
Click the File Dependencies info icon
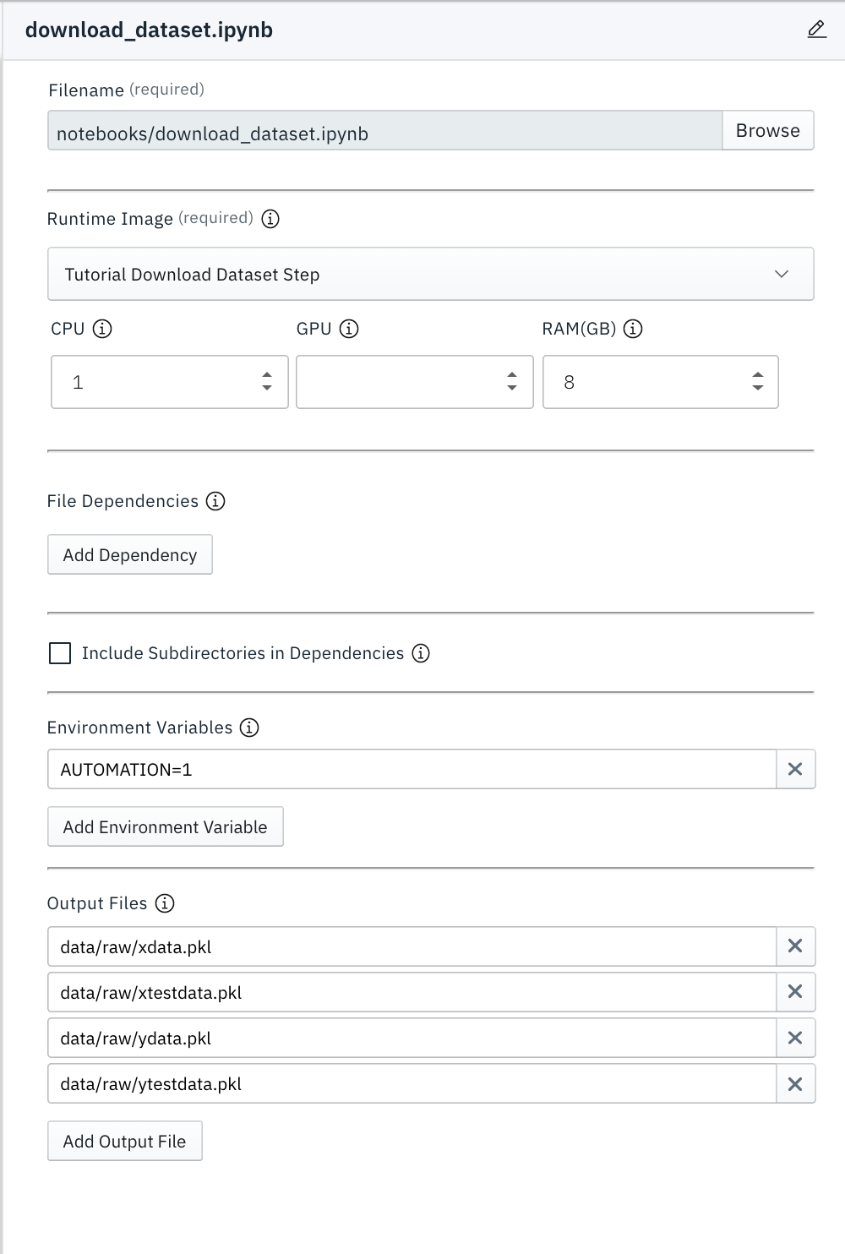(215, 501)
